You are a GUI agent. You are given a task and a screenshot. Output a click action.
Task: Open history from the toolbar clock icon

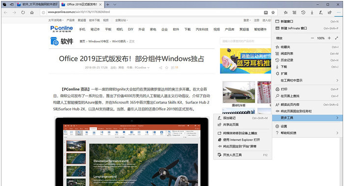[303, 13]
